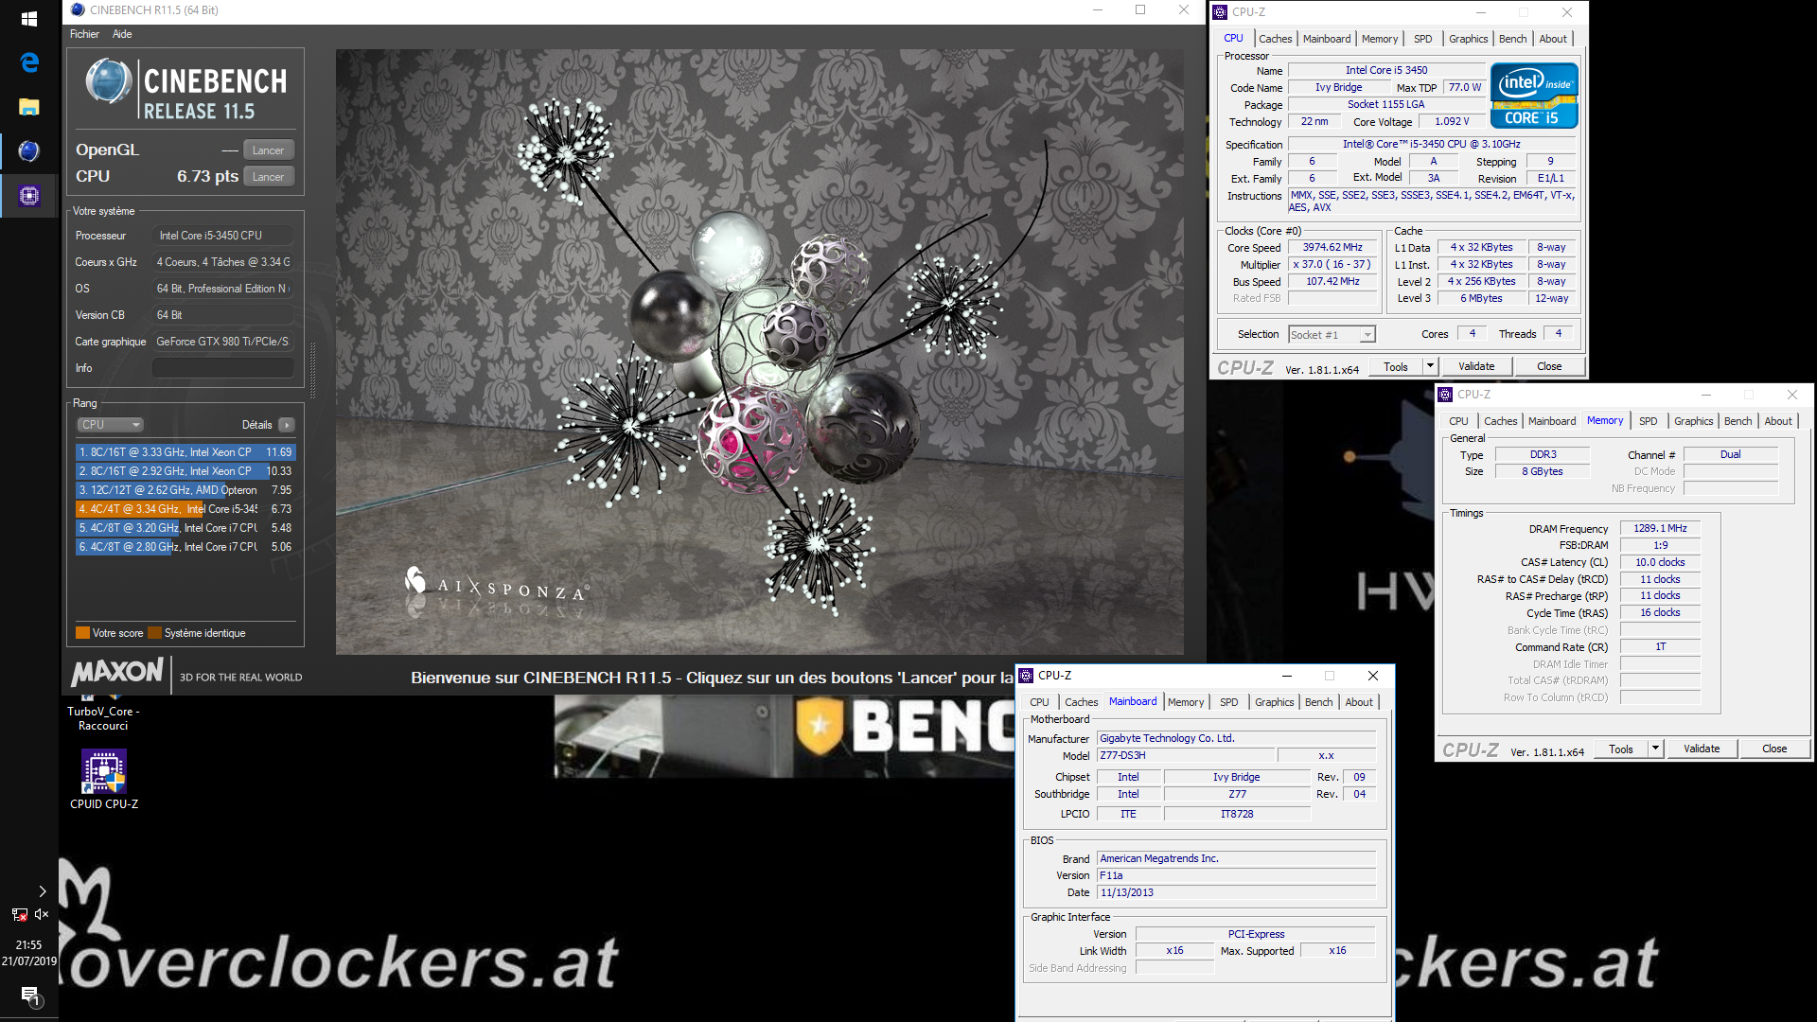Viewport: 1817px width, 1022px height.
Task: Click DRAM Frequency value 1289.1 MHz
Action: [1660, 529]
